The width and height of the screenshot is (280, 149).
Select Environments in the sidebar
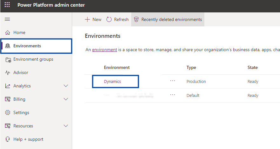point(36,46)
